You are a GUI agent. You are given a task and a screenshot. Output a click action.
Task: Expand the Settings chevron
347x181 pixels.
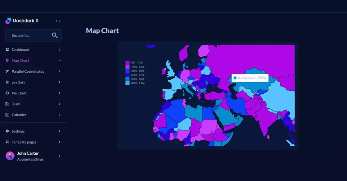[x=59, y=131]
